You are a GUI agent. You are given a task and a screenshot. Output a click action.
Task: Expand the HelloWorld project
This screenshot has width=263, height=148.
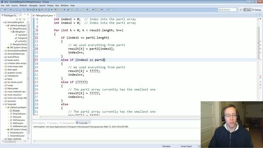coord(3,76)
